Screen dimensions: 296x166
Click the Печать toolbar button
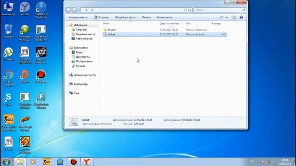point(146,18)
